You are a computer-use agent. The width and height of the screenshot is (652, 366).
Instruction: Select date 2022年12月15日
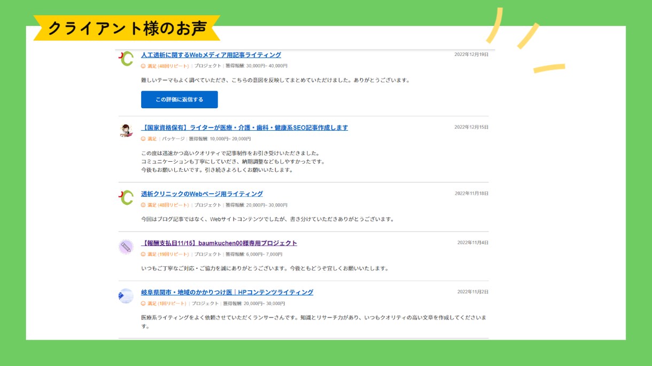point(471,127)
